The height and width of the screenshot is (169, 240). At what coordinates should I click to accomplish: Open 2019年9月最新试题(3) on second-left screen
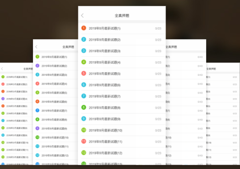(55, 75)
